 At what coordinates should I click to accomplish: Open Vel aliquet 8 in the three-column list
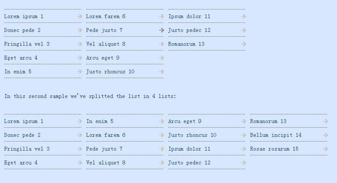[x=106, y=44]
